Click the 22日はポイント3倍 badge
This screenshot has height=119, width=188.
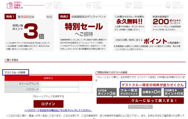(107, 92)
